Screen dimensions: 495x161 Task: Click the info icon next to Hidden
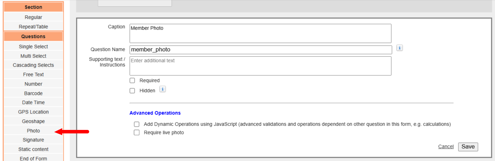[x=163, y=89]
